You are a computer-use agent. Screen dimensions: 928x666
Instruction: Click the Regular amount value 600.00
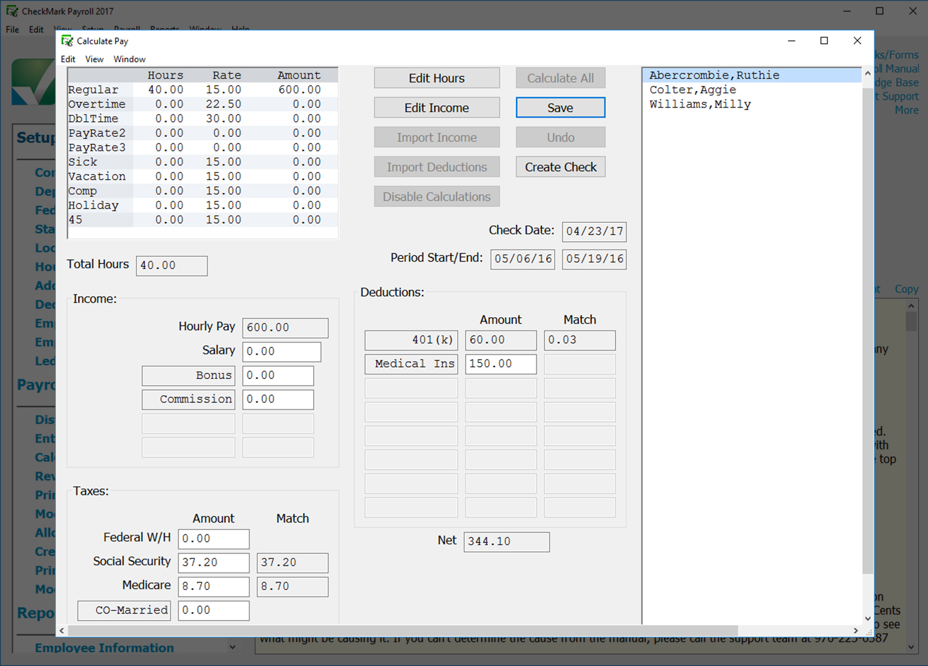[x=299, y=90]
